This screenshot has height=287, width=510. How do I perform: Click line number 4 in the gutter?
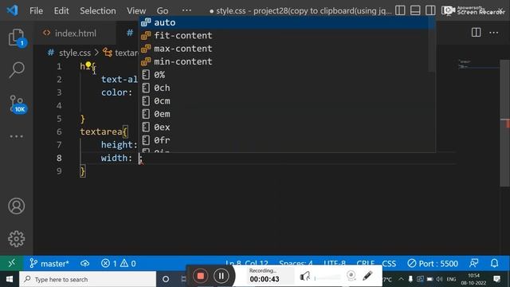59,105
